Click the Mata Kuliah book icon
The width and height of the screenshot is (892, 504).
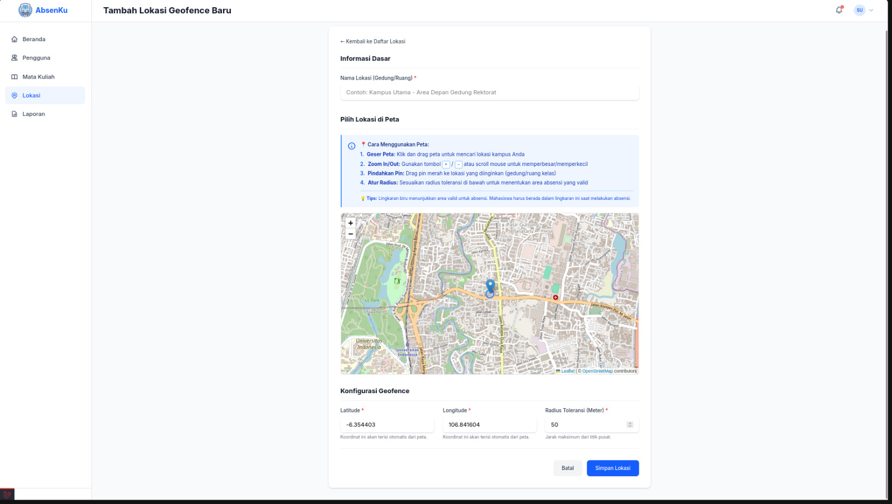(14, 77)
